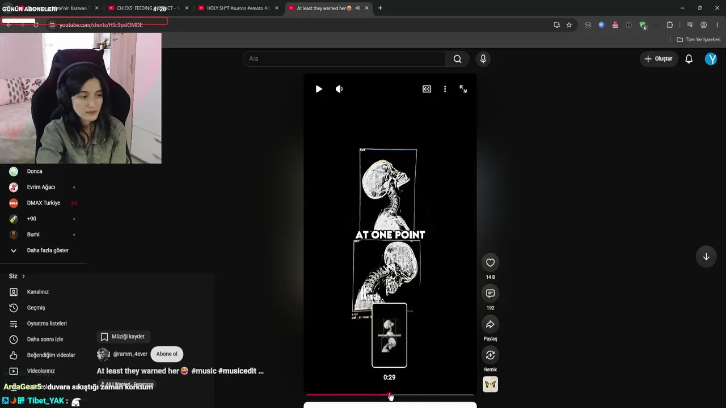The height and width of the screenshot is (408, 726).
Task: Click the red stacked extension icon in toolbar
Action: (x=615, y=25)
